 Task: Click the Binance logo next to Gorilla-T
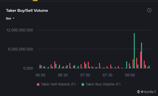(138, 92)
